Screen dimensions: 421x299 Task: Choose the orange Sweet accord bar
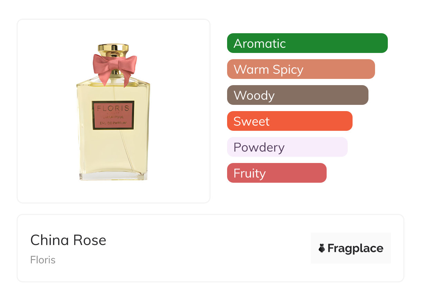pyautogui.click(x=289, y=121)
